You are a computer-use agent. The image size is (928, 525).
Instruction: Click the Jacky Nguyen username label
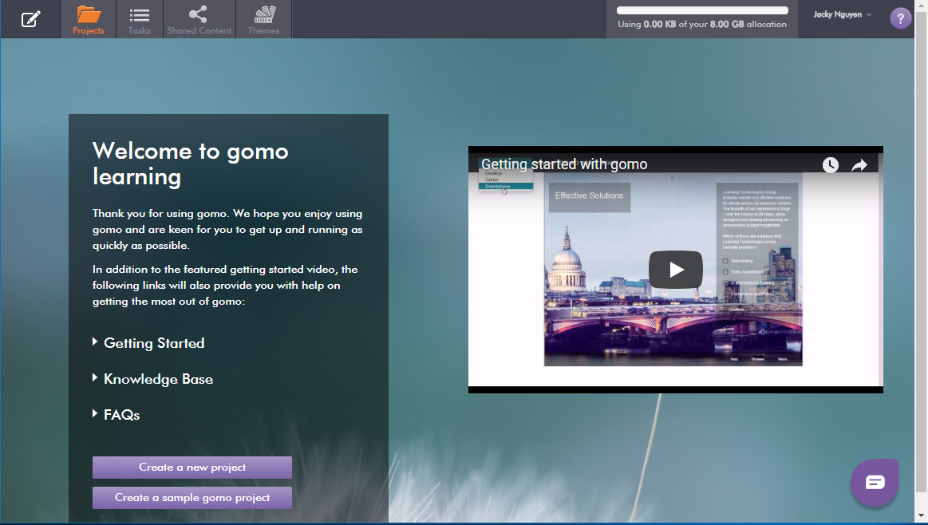(x=837, y=14)
